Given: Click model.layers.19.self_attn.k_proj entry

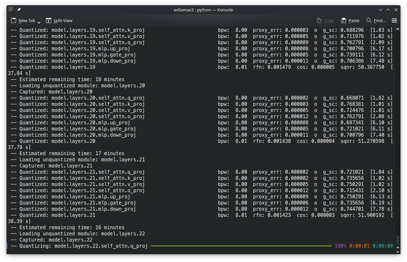Looking at the screenshot, I should click(98, 30).
